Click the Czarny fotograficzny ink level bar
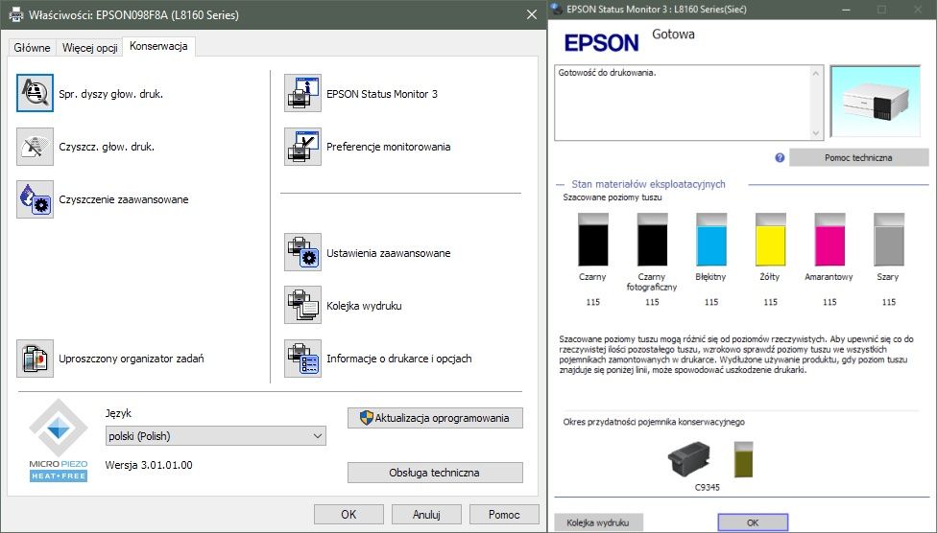Viewport: 937px width, 533px height. click(x=652, y=240)
